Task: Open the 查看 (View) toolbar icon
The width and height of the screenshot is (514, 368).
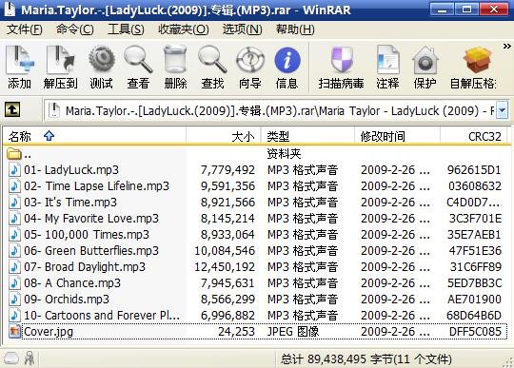Action: (x=138, y=68)
